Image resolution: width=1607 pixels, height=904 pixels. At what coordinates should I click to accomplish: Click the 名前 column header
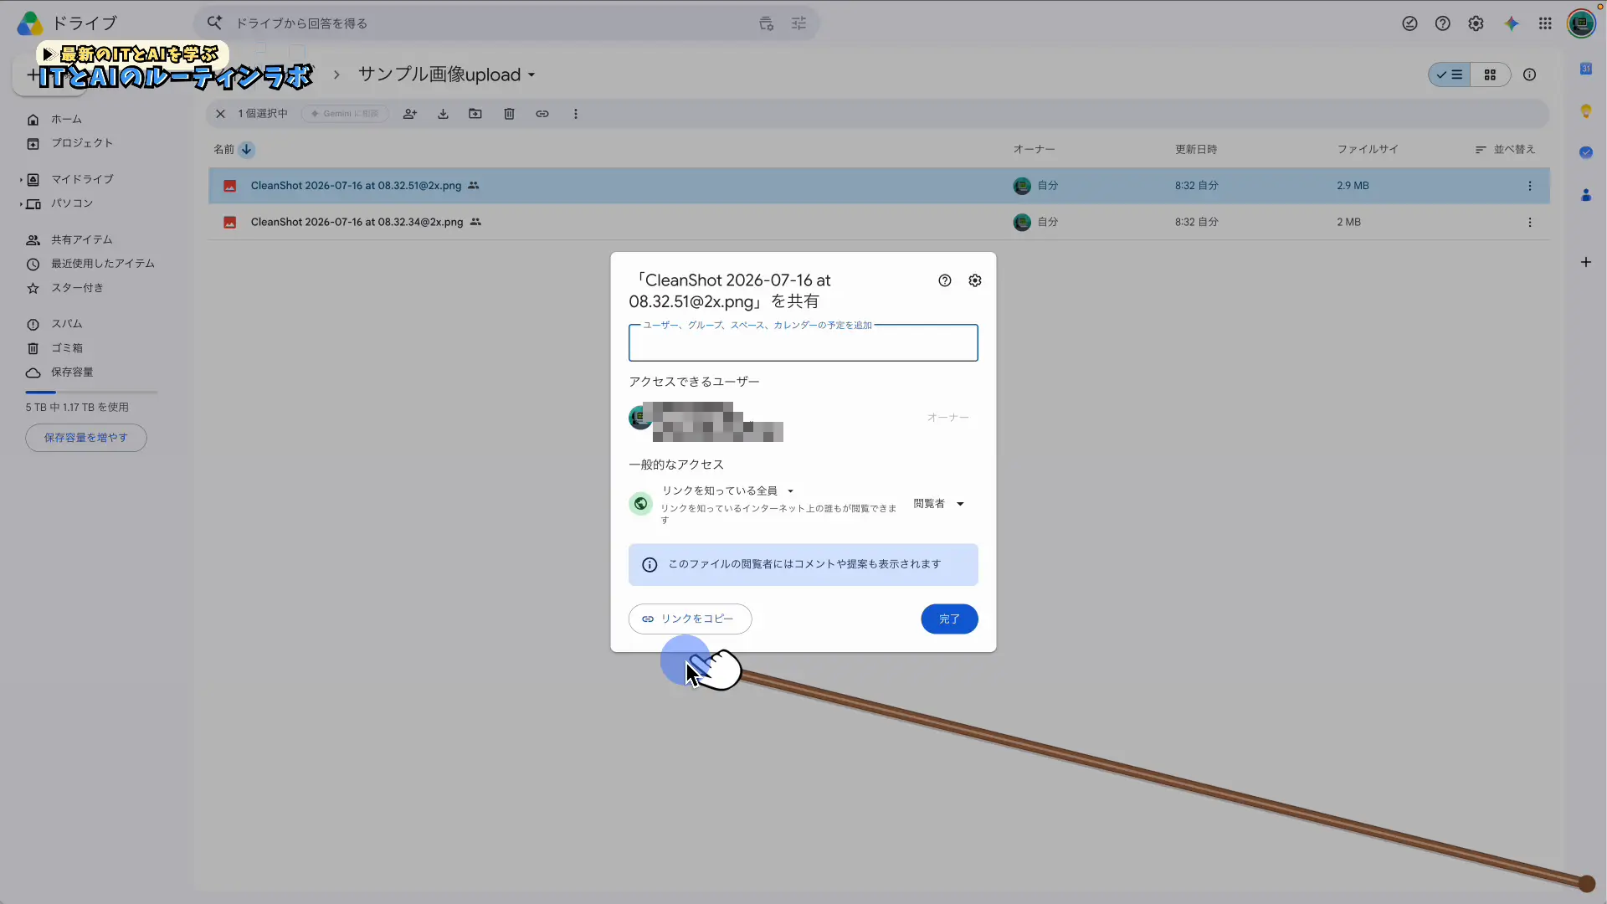tap(223, 150)
